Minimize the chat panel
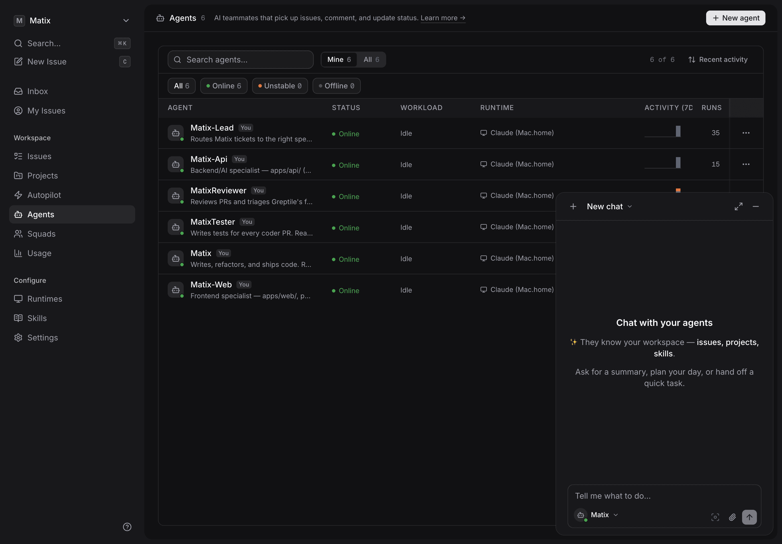The width and height of the screenshot is (782, 544). click(x=755, y=207)
